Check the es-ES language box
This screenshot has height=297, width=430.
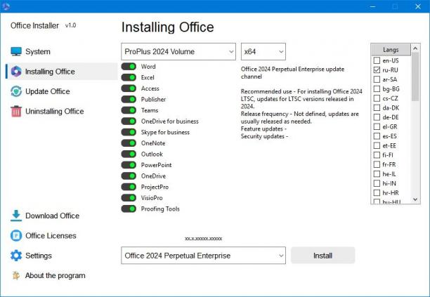(x=377, y=136)
